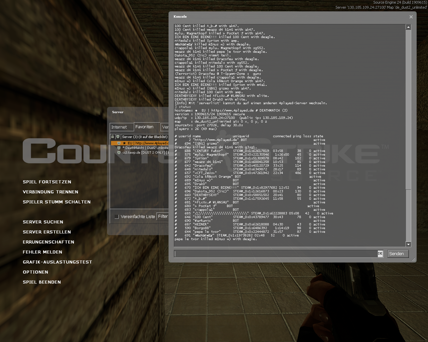Click the userid name uniqueid header line
428x342 pixels.
(249, 136)
